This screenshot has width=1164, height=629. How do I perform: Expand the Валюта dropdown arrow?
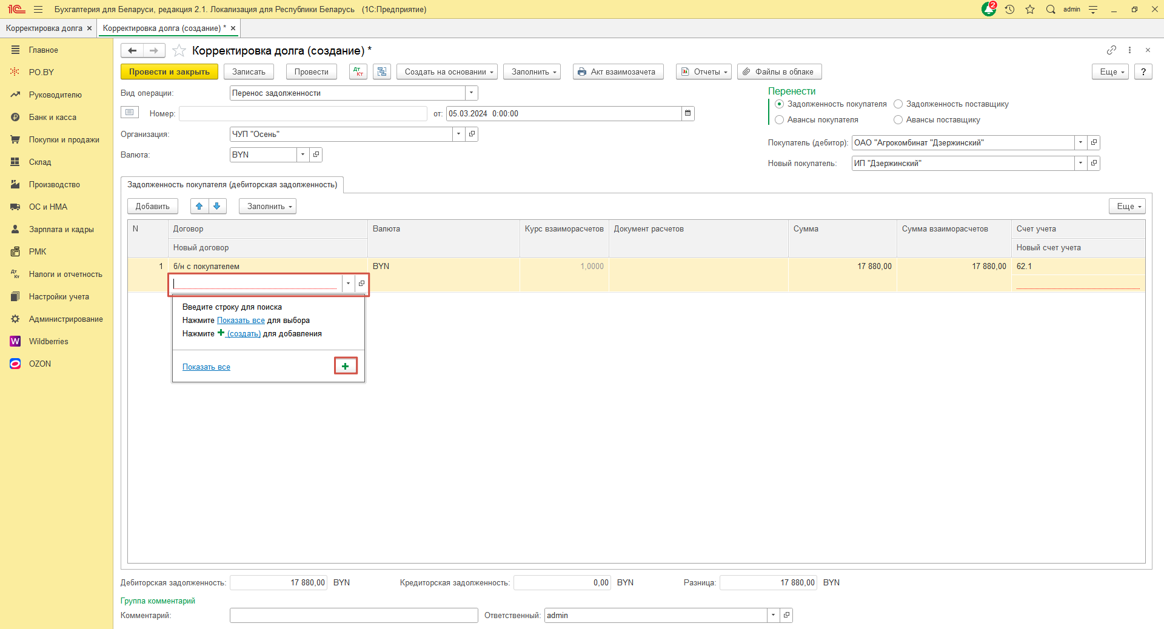point(303,155)
